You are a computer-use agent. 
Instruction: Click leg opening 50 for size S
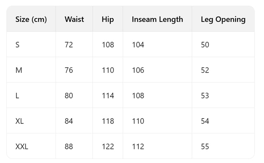tap(205, 45)
